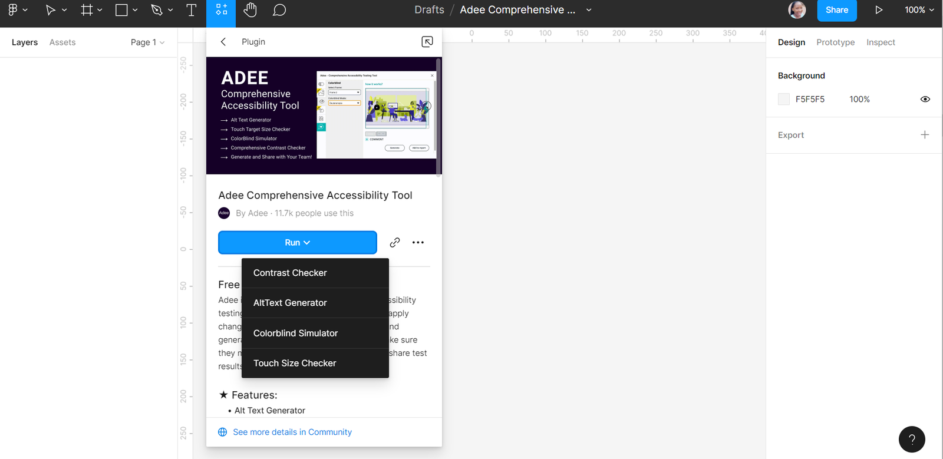Click the Present play icon
This screenshot has height=459, width=943.
coord(878,10)
